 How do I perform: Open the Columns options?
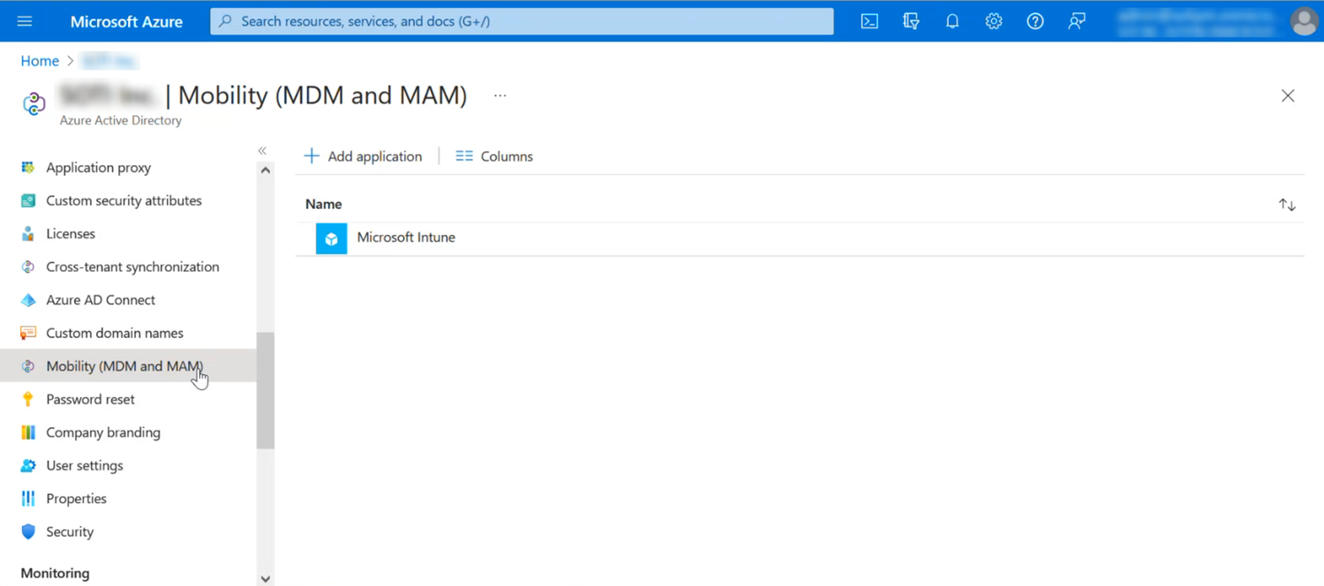point(493,155)
